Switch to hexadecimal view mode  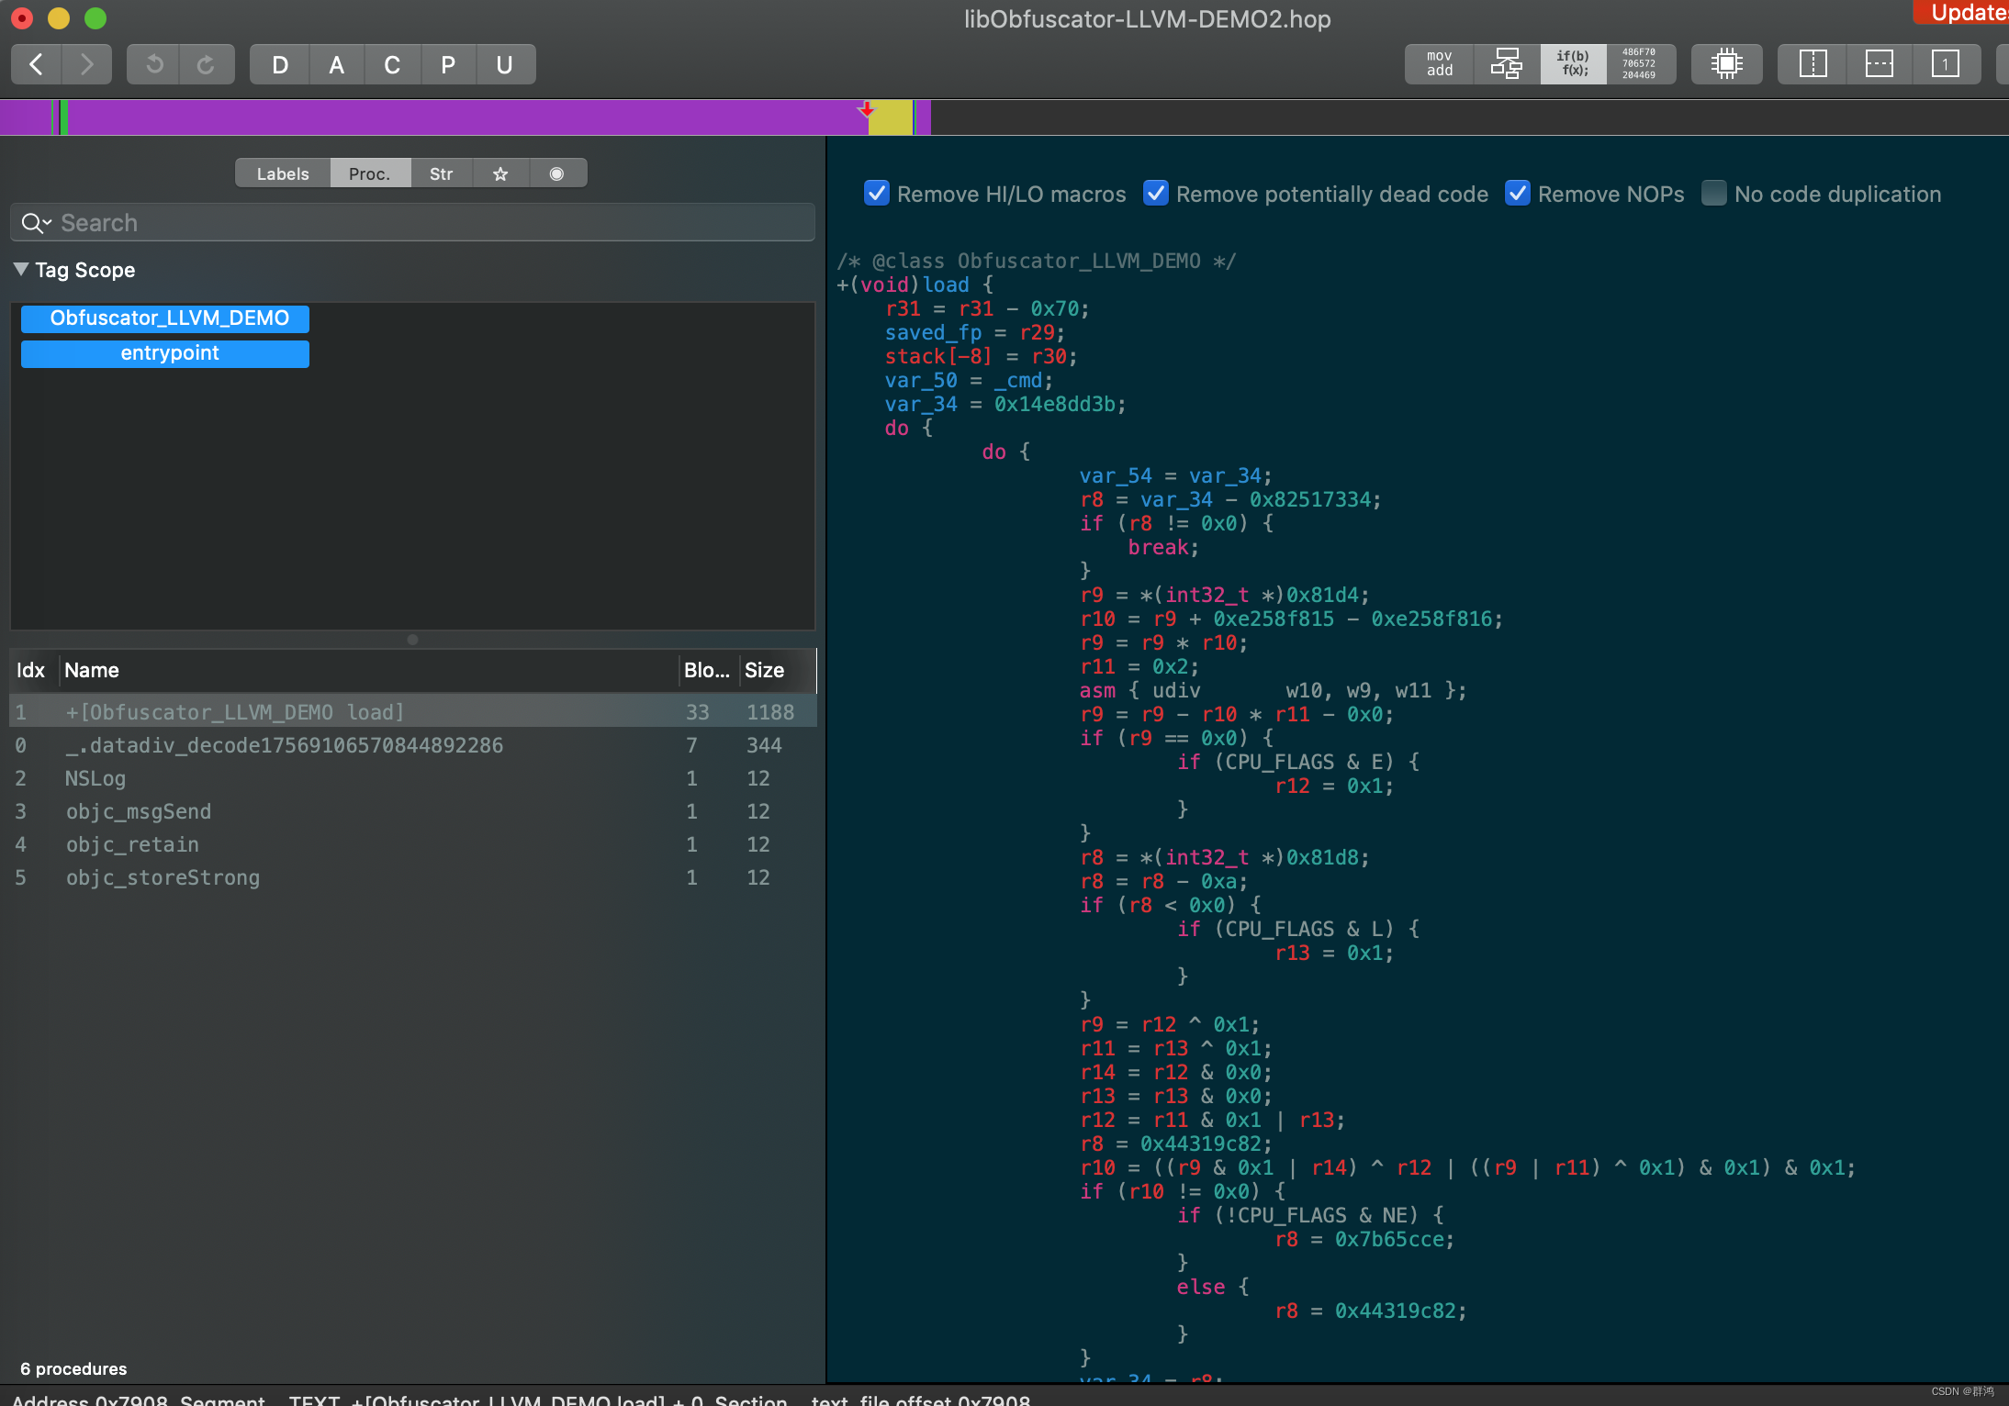point(1639,64)
